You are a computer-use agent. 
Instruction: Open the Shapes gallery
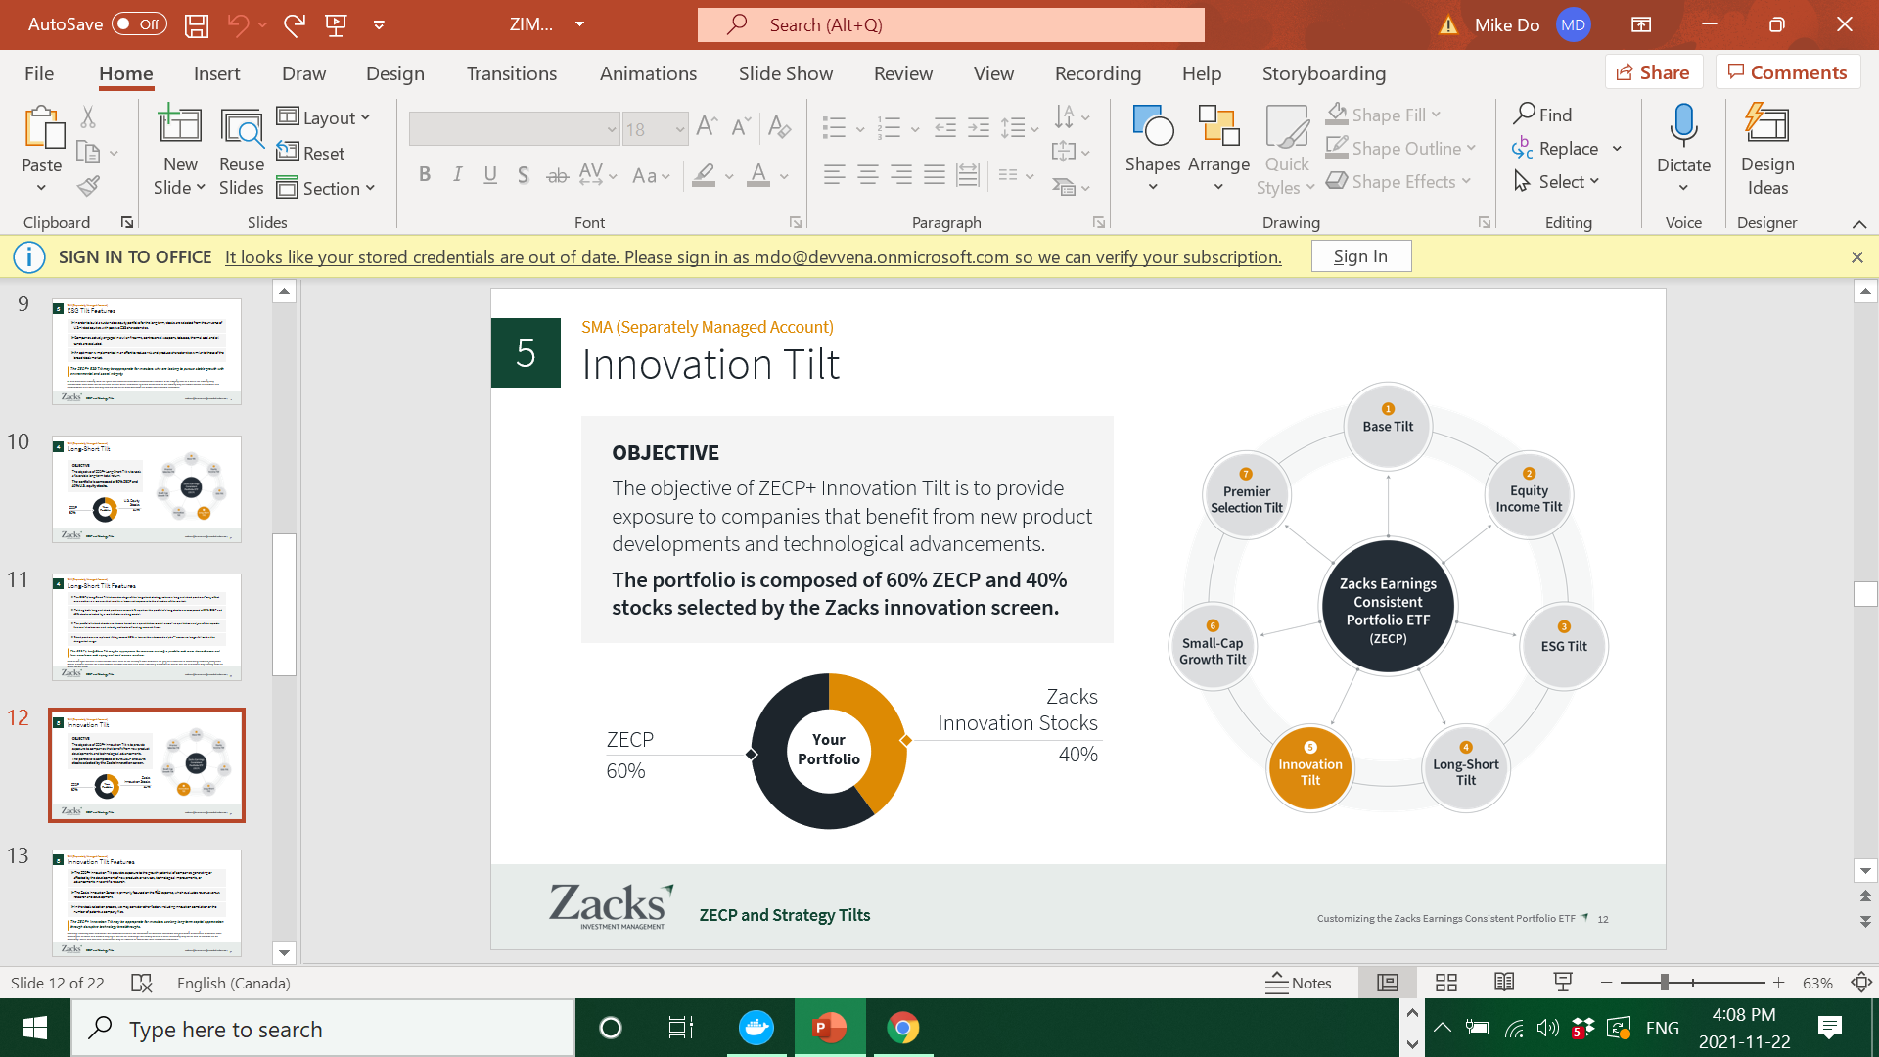1152,147
